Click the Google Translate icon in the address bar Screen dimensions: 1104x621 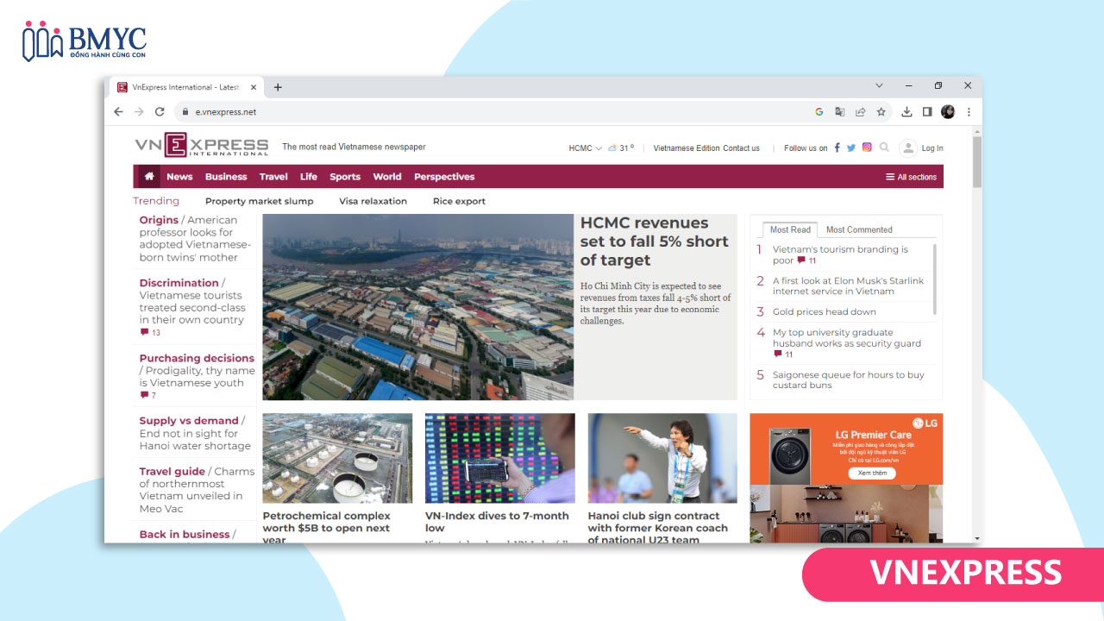point(839,111)
